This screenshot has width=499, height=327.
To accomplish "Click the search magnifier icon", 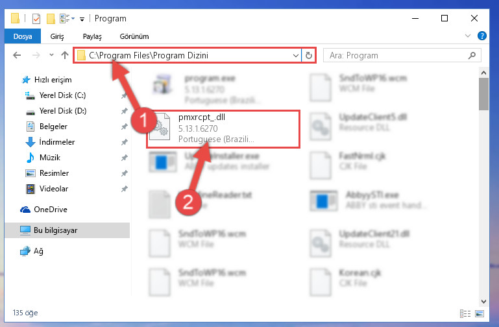I will point(472,55).
